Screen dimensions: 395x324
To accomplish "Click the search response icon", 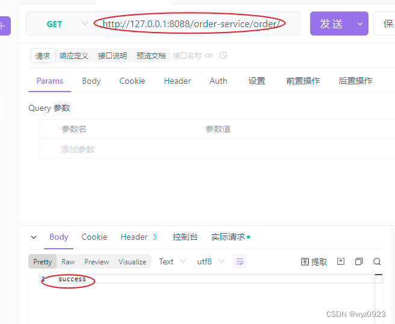I will pyautogui.click(x=377, y=261).
